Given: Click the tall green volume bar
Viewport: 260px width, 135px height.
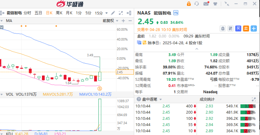Looking at the screenshot, I should pyautogui.click(x=100, y=115).
